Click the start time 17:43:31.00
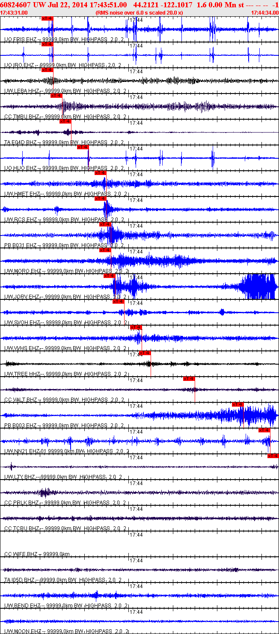 point(14,12)
